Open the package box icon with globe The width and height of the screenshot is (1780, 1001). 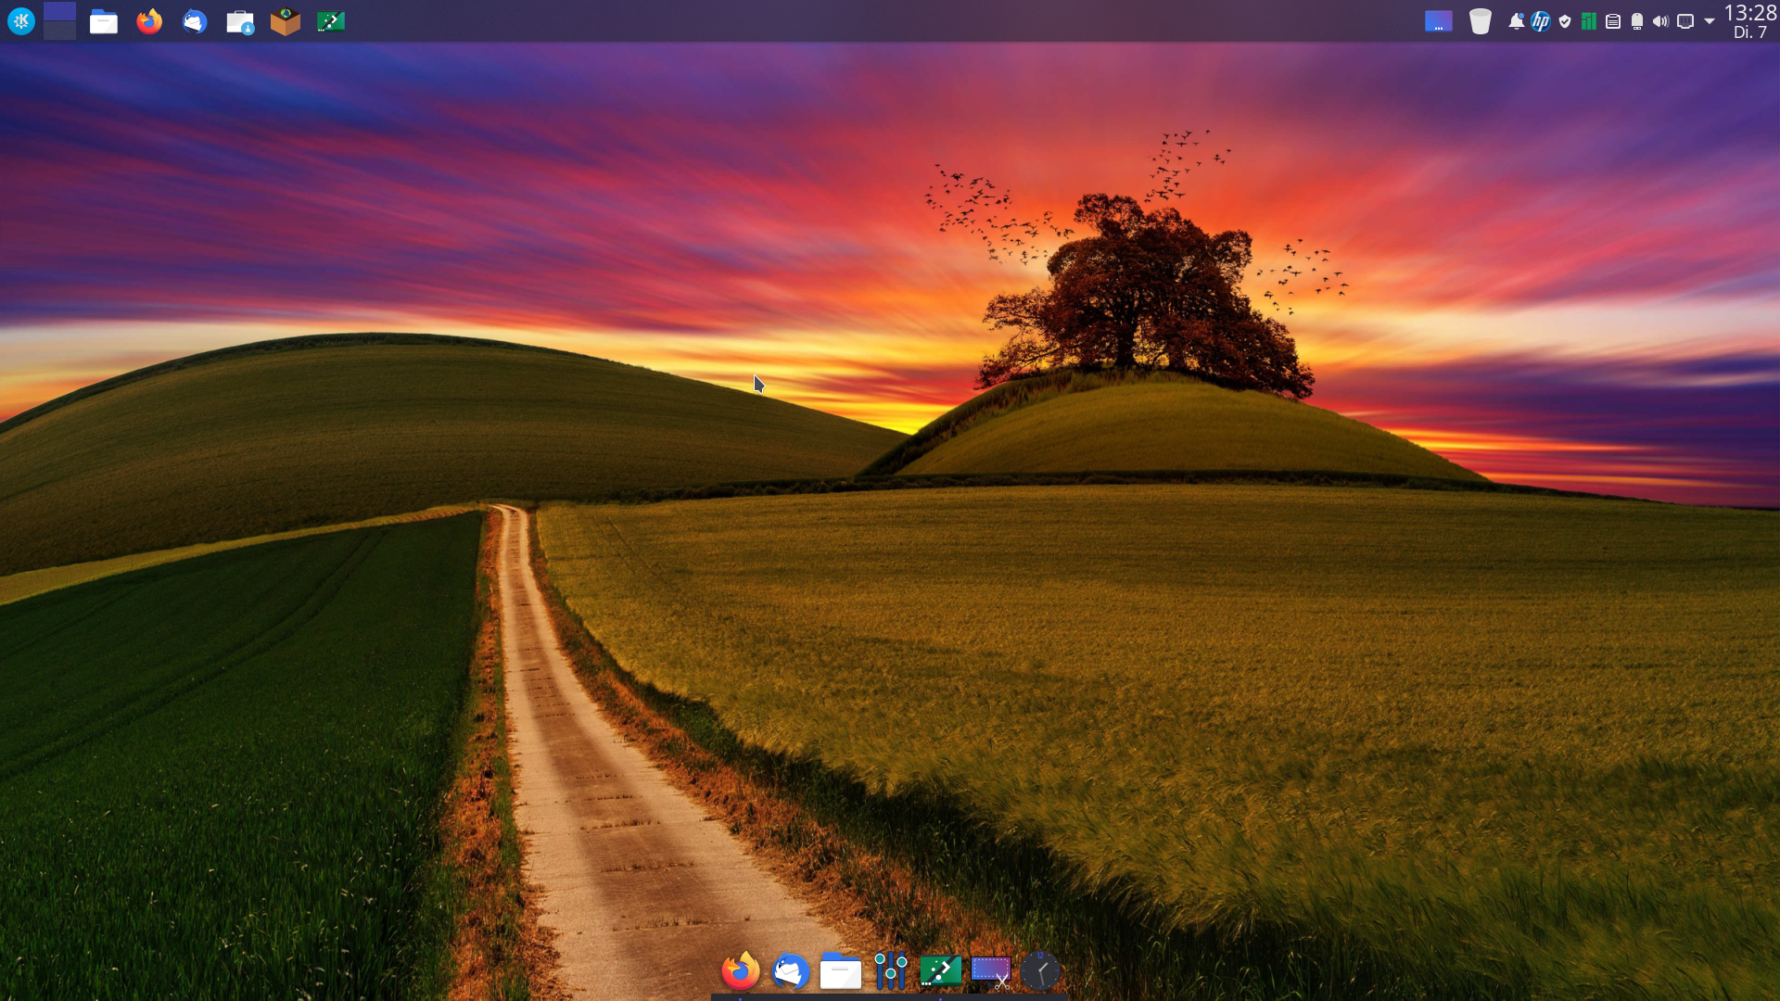(286, 21)
